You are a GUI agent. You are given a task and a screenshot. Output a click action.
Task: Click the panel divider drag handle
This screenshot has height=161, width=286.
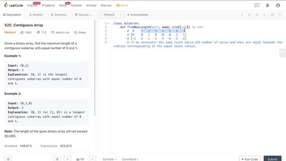[97, 76]
